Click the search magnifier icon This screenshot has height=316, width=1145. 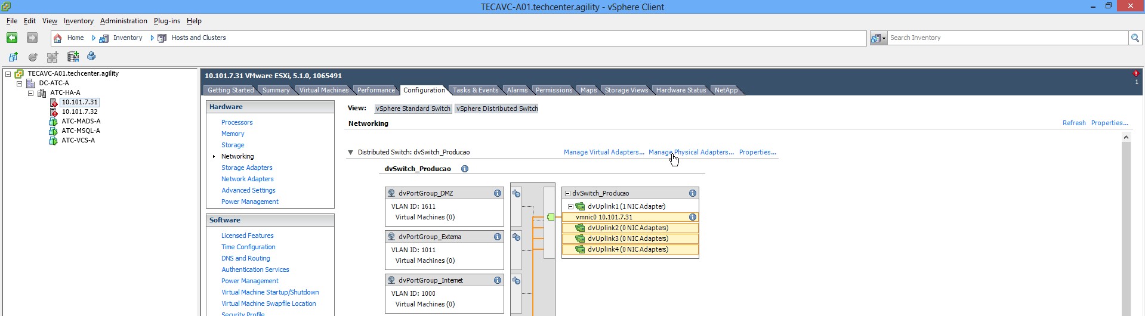point(1135,38)
